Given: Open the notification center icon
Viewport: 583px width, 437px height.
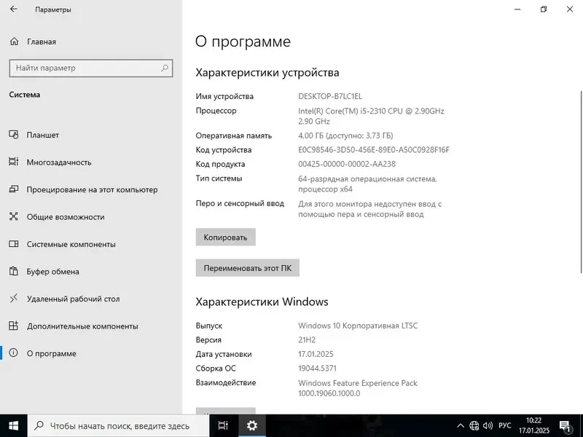Looking at the screenshot, I should coord(566,426).
